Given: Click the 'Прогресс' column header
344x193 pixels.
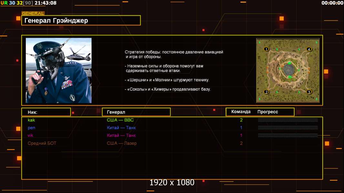Looking at the screenshot, I should [x=268, y=112].
